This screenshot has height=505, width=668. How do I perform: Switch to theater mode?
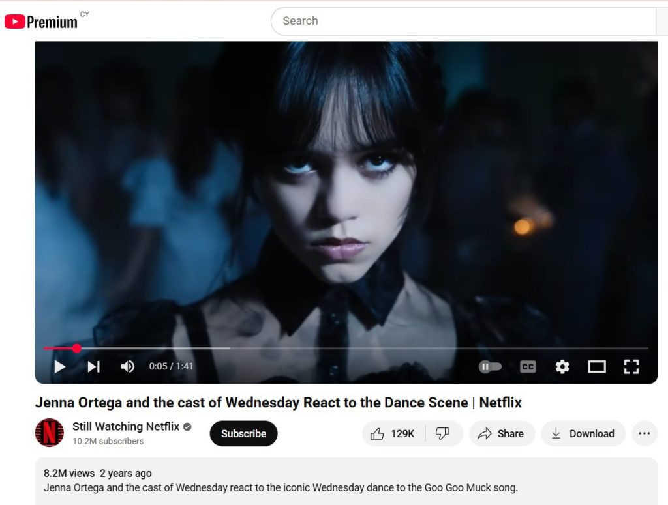point(597,366)
